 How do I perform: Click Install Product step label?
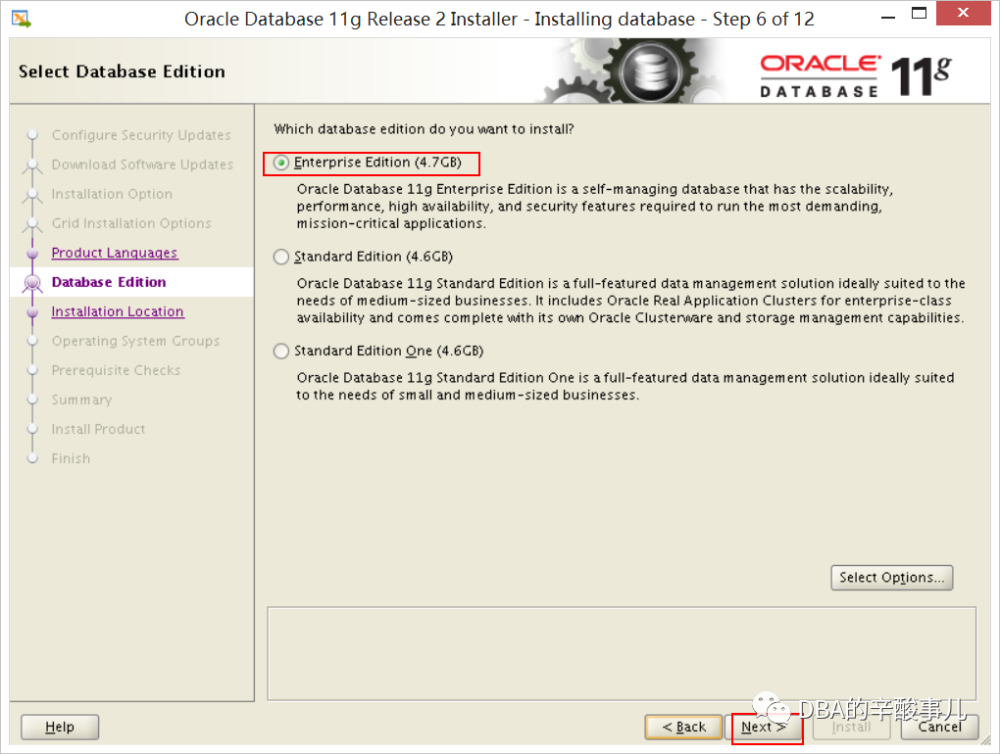coord(98,429)
